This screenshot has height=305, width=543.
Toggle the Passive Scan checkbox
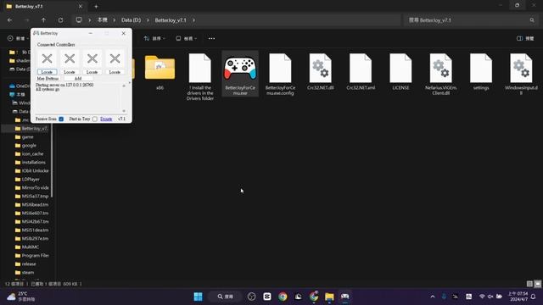pyautogui.click(x=61, y=119)
